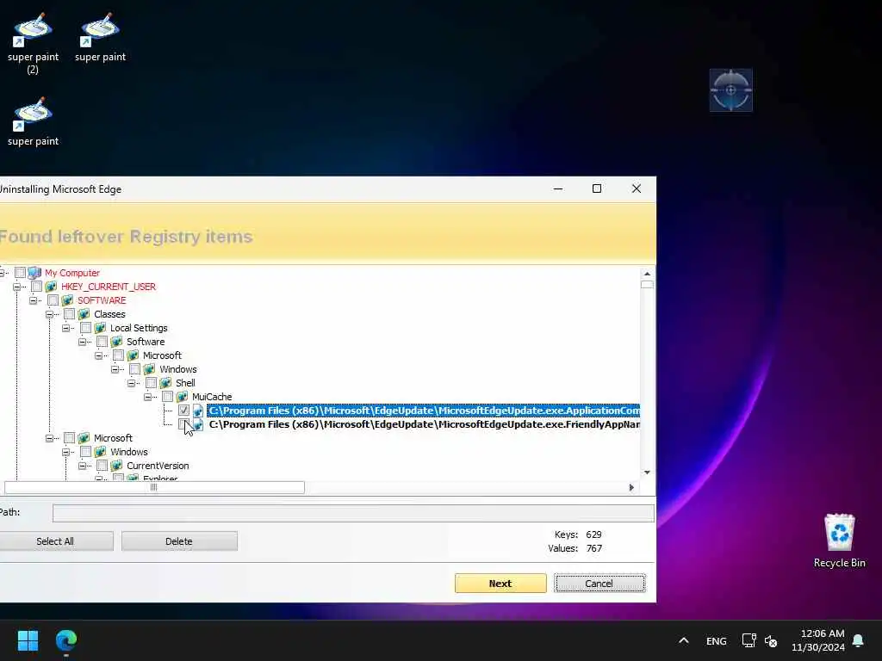Collapse the Microsoft node under SOFTWARE
Screen dimensions: 882x661
tap(49, 438)
